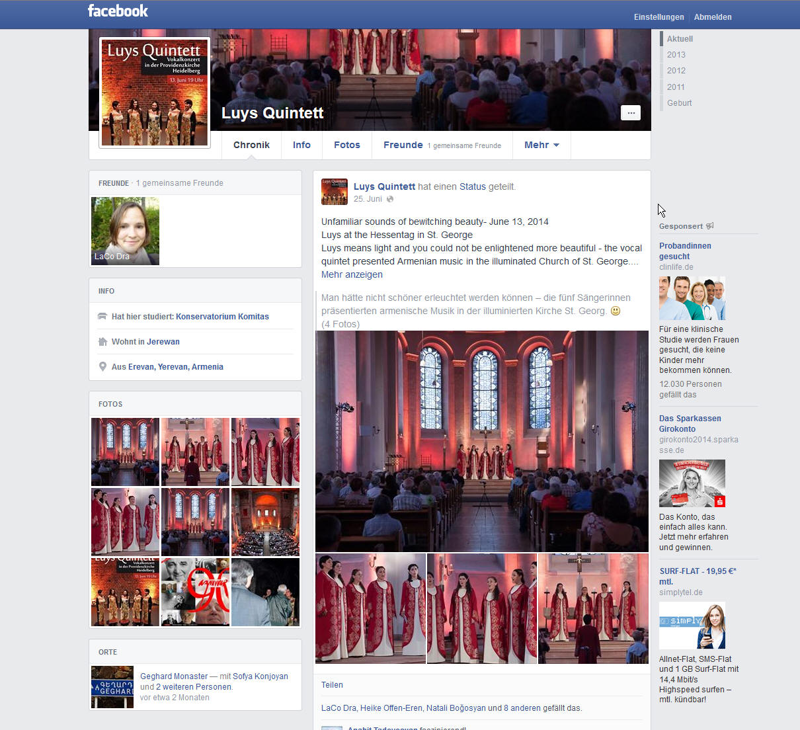This screenshot has height=730, width=800.
Task: Open the Freunde tab
Action: point(403,145)
